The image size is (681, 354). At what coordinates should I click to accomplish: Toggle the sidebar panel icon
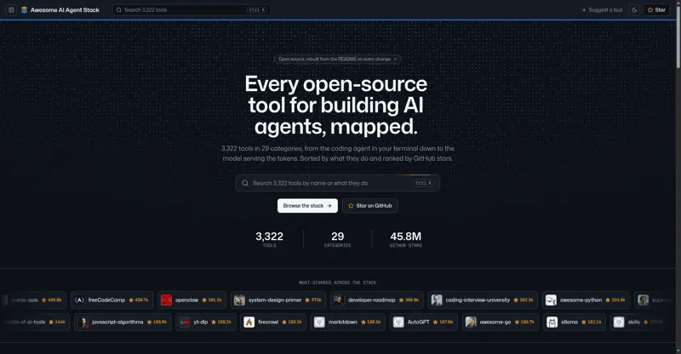tap(11, 10)
